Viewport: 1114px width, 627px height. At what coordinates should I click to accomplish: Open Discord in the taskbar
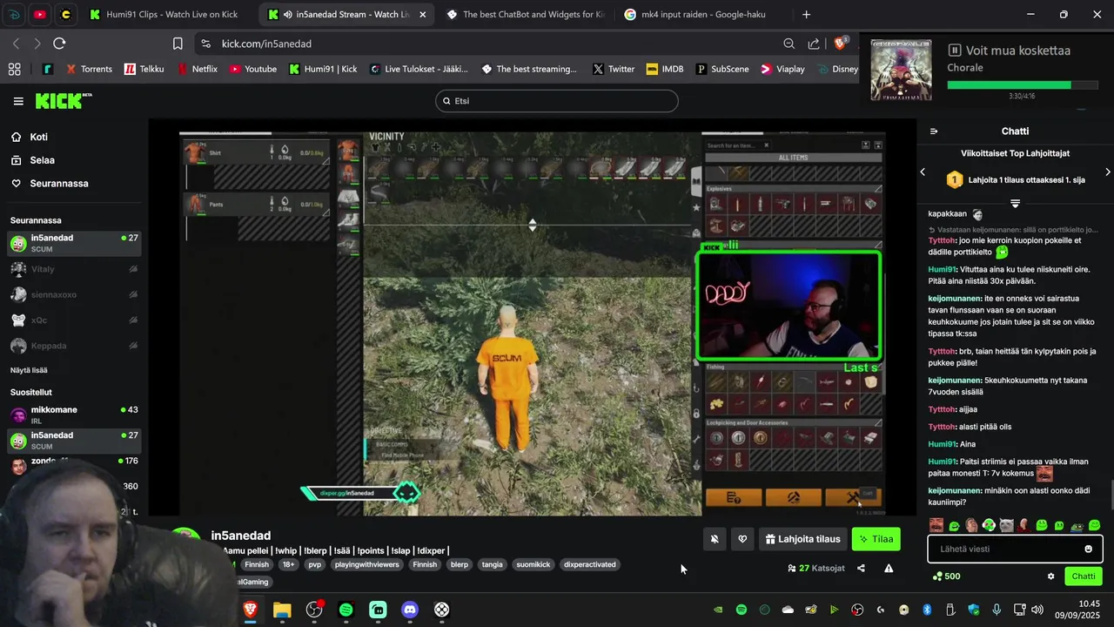[x=410, y=610]
